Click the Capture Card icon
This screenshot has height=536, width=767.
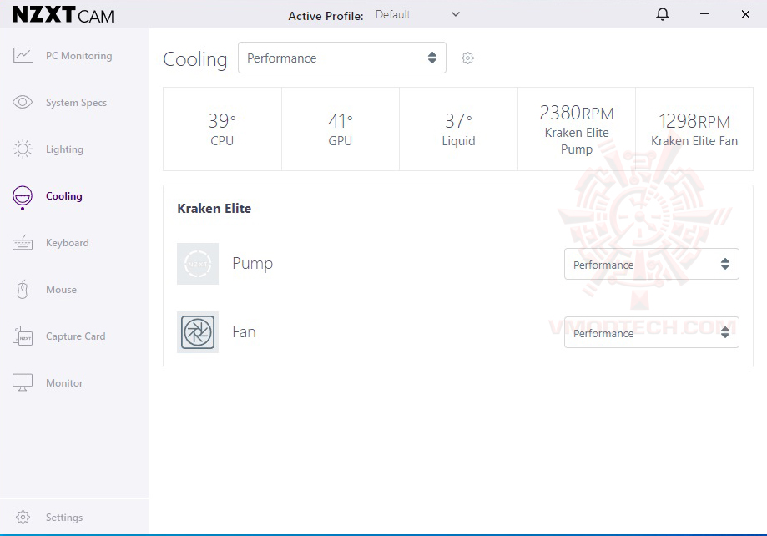click(23, 336)
